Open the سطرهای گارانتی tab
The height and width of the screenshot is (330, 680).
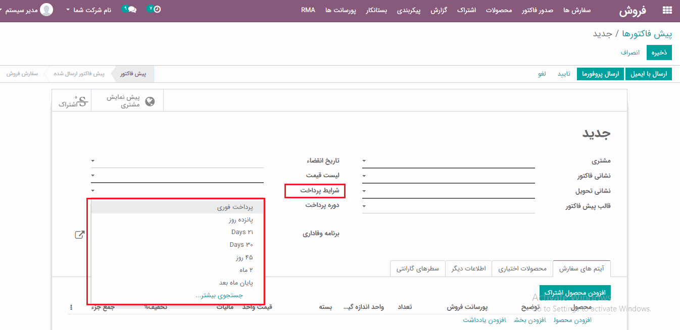pos(417,268)
